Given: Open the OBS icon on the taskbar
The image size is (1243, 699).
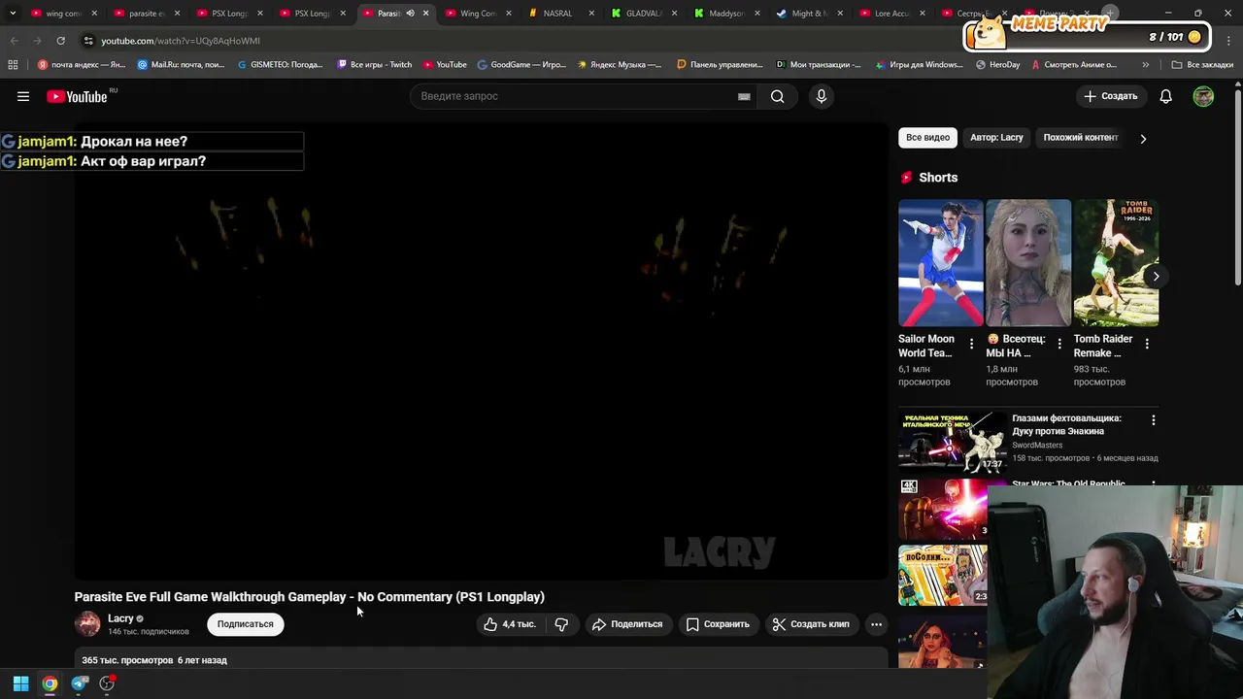Looking at the screenshot, I should [107, 683].
